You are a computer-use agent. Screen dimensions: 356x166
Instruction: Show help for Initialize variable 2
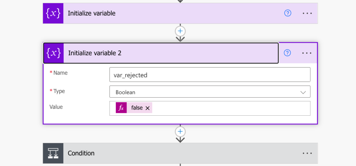click(x=288, y=53)
